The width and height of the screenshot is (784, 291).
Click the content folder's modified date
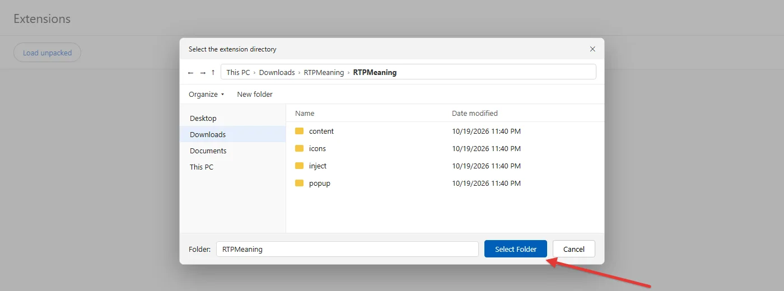pyautogui.click(x=487, y=131)
